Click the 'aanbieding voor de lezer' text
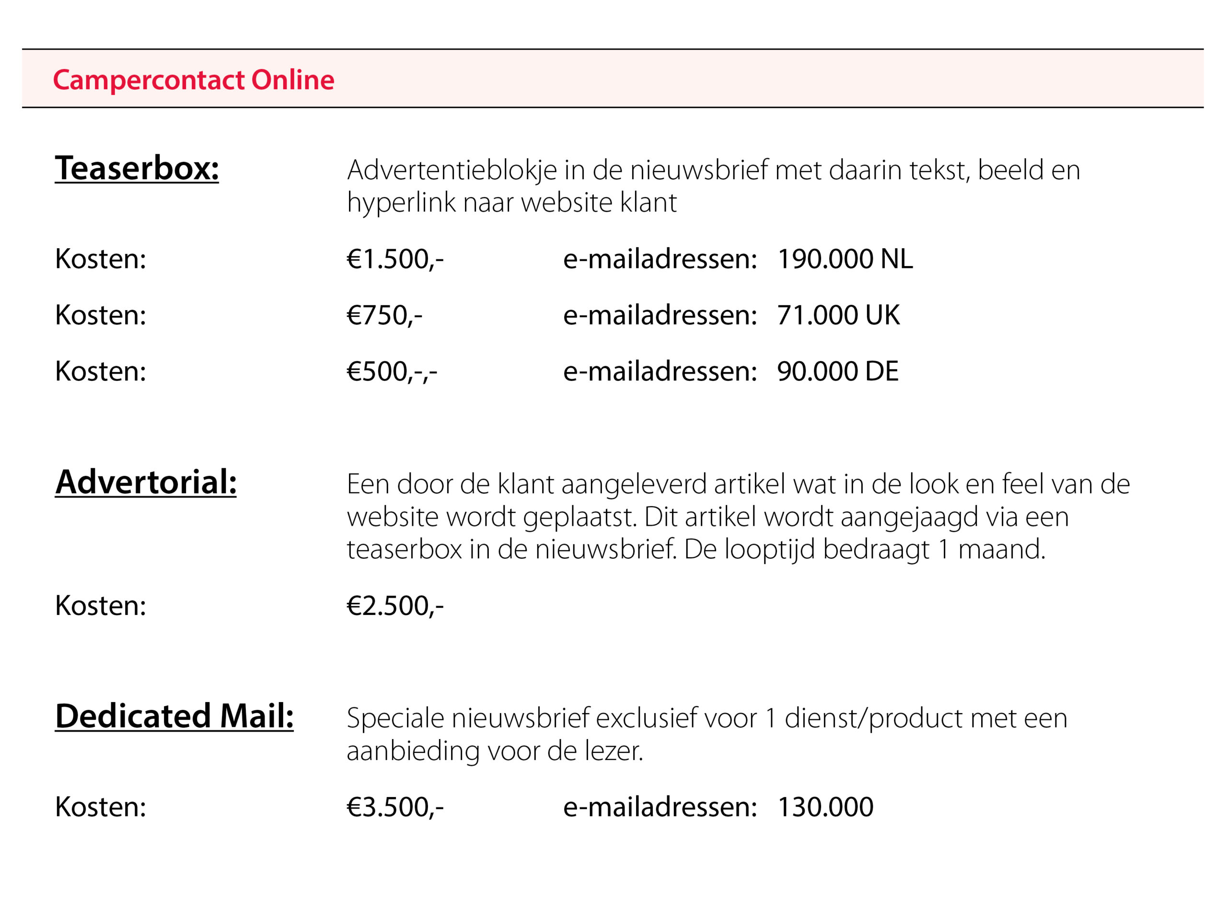This screenshot has width=1227, height=924. tap(494, 751)
